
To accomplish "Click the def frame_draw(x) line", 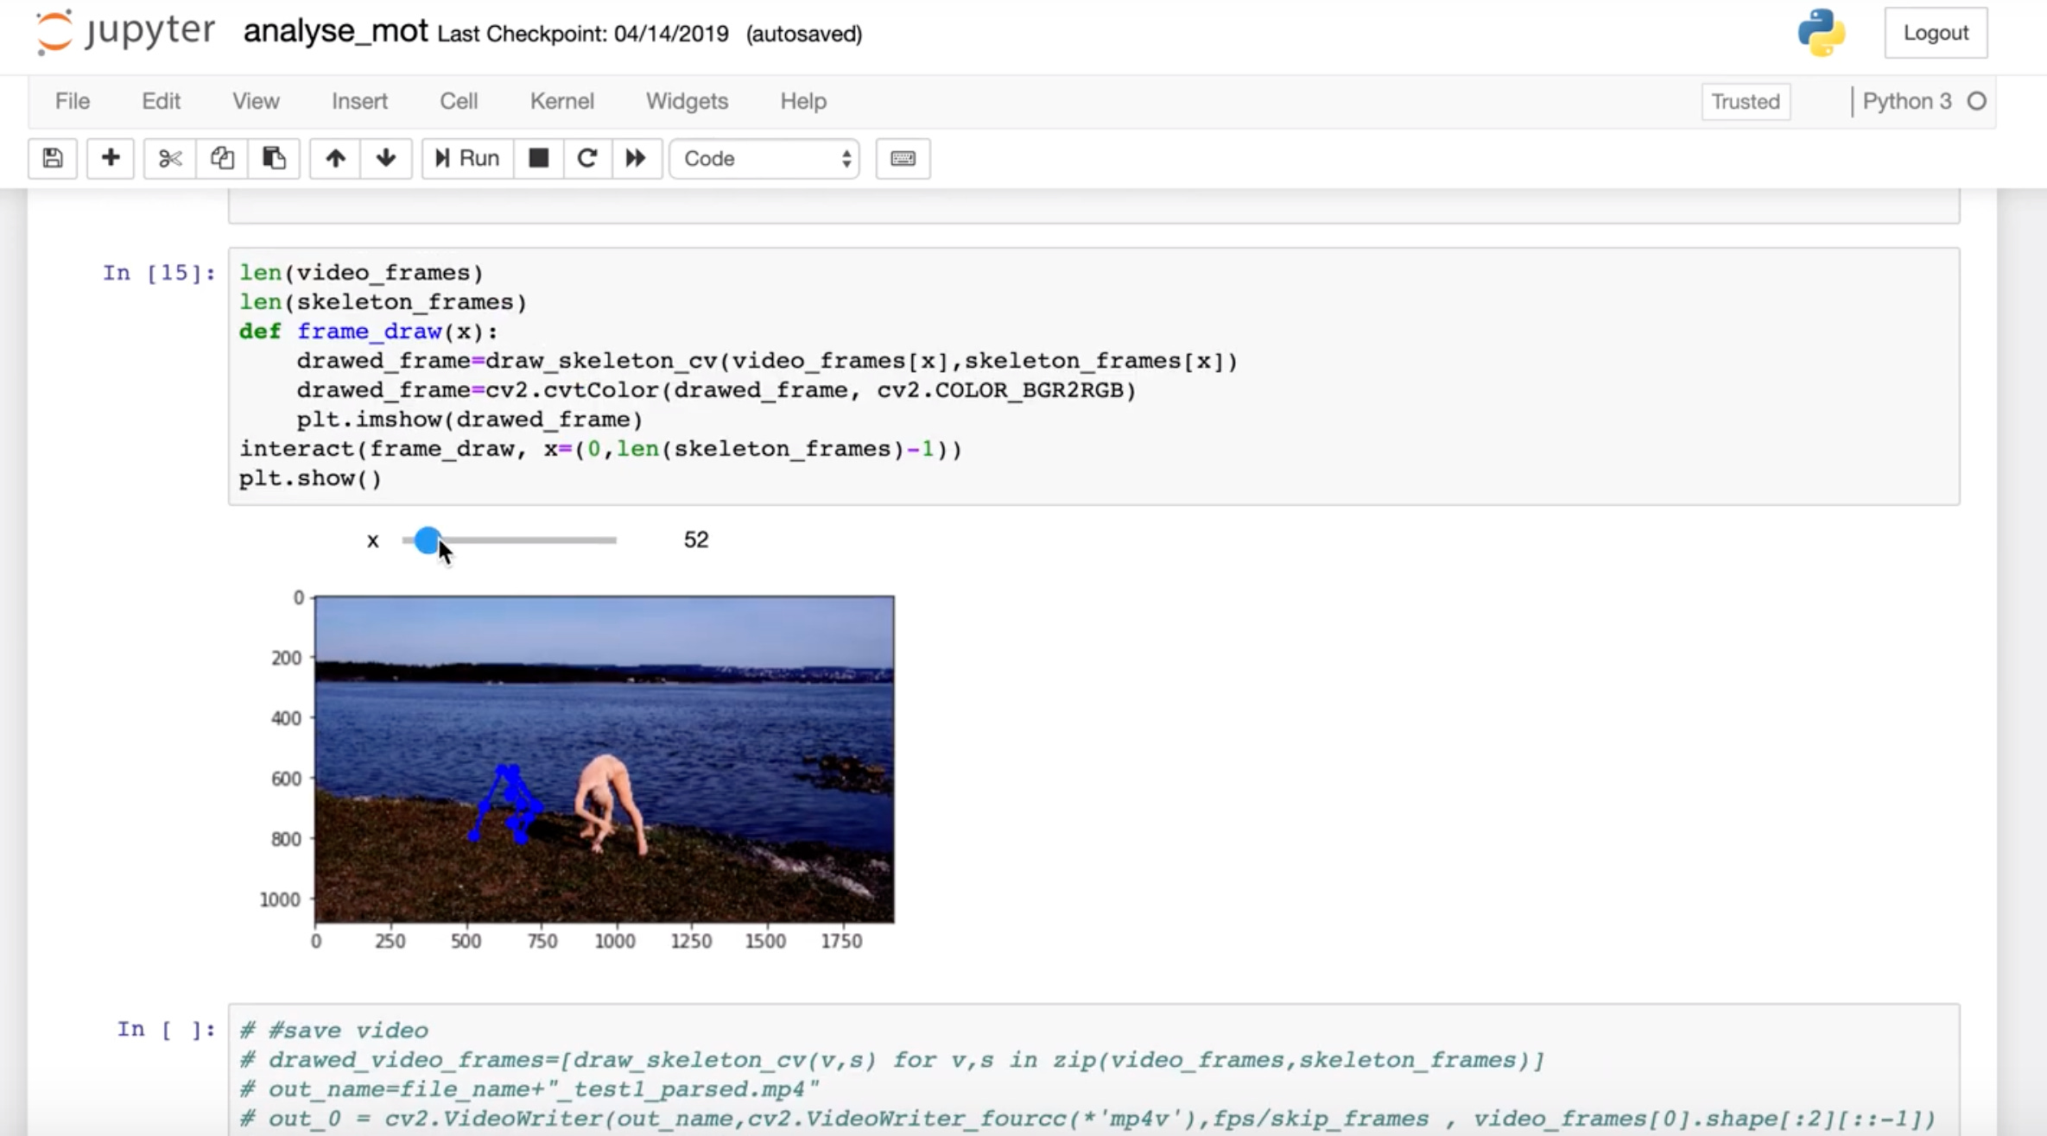I will point(369,331).
